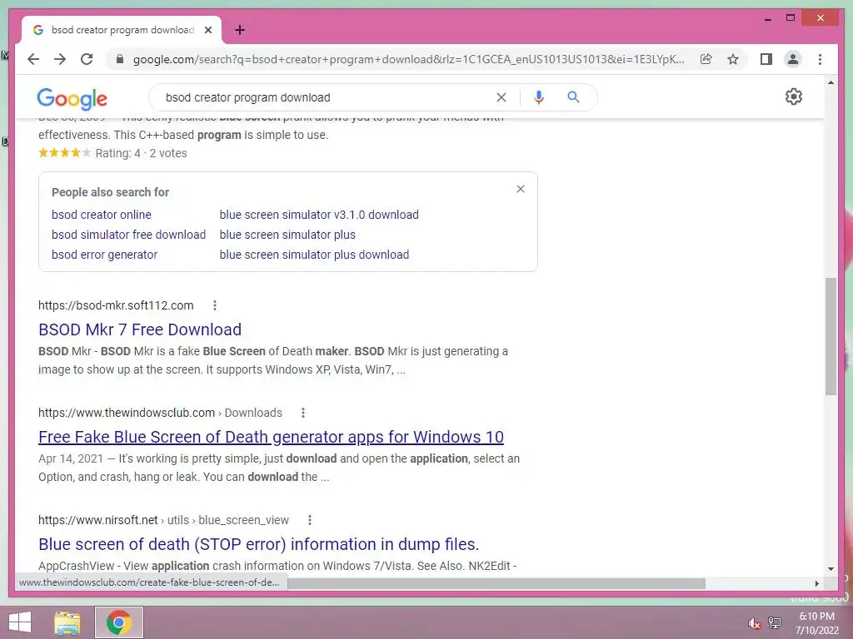This screenshot has width=853, height=639.
Task: Open Chrome side panel
Action: (x=766, y=59)
